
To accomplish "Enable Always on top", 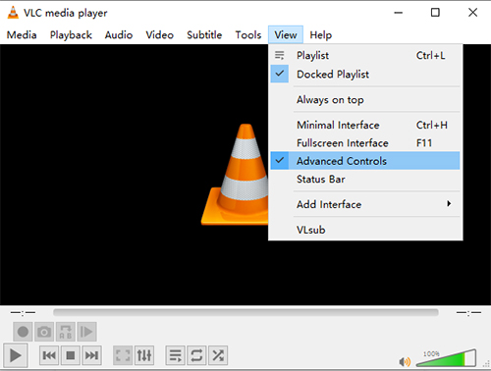I will click(365, 99).
